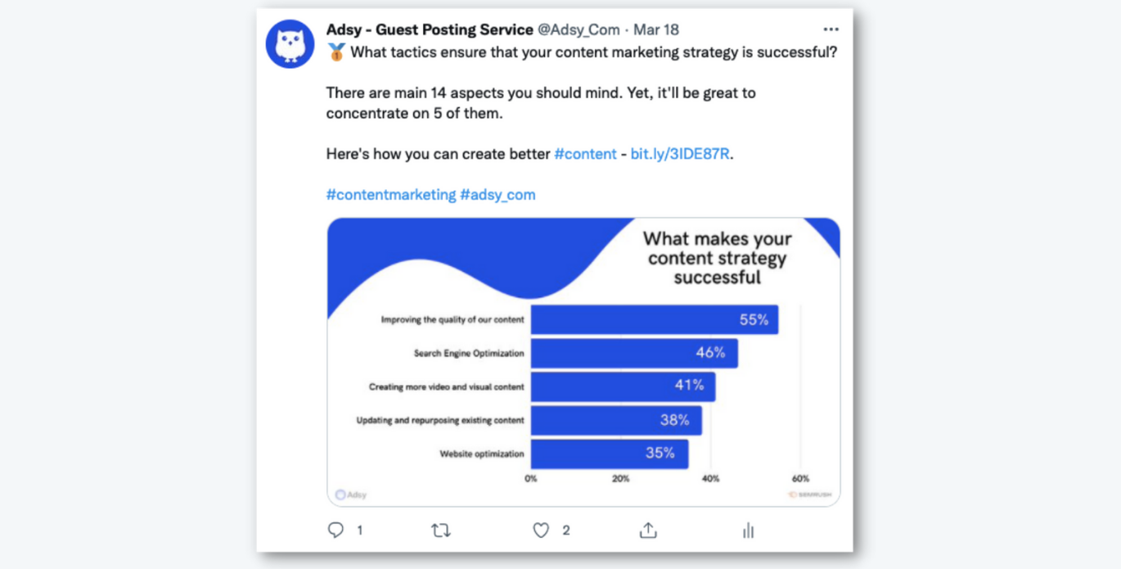Click the Semrush logo in chart corner
The image size is (1121, 569).
click(809, 494)
